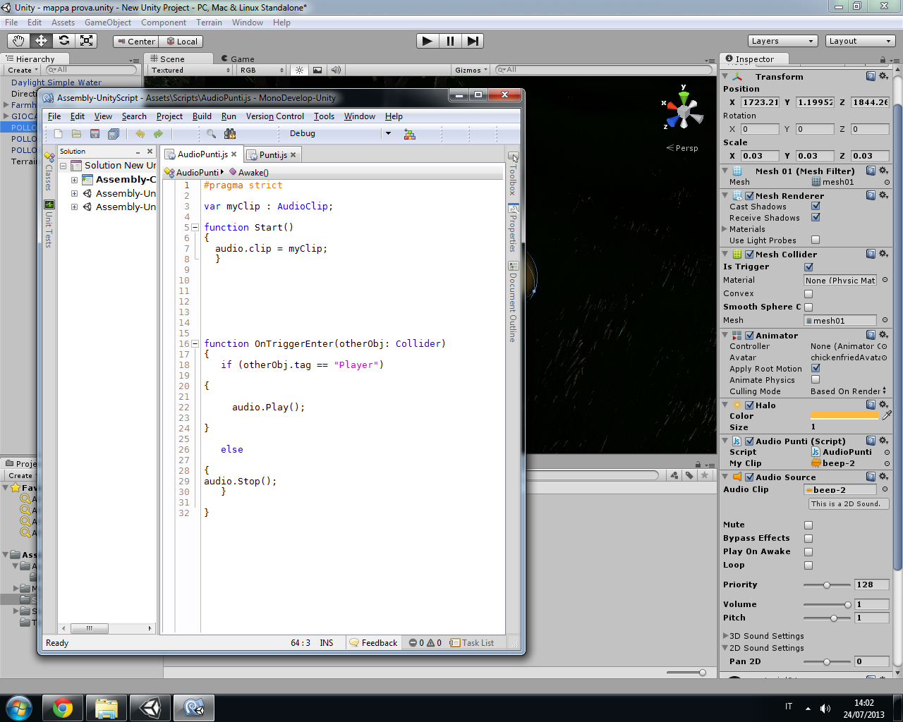
Task: Enable Convex checkbox on Mesh Collider
Action: coord(808,294)
